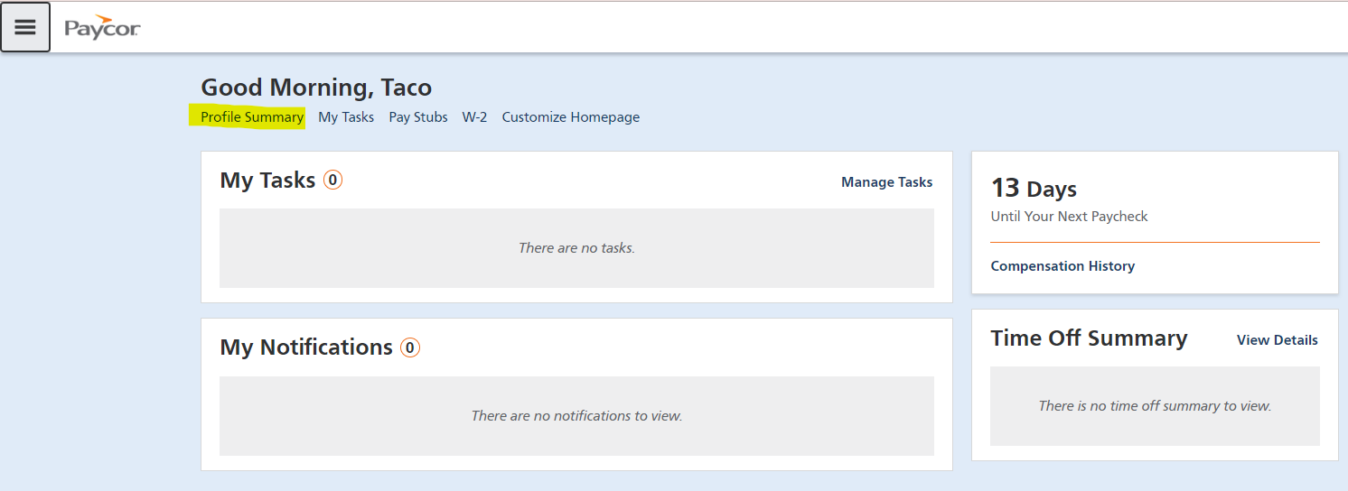Open the Pay Stubs quick link
This screenshot has width=1348, height=491.
pos(418,117)
